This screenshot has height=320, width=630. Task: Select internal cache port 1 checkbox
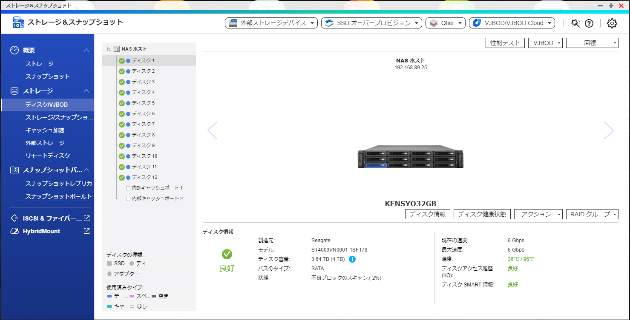(128, 188)
